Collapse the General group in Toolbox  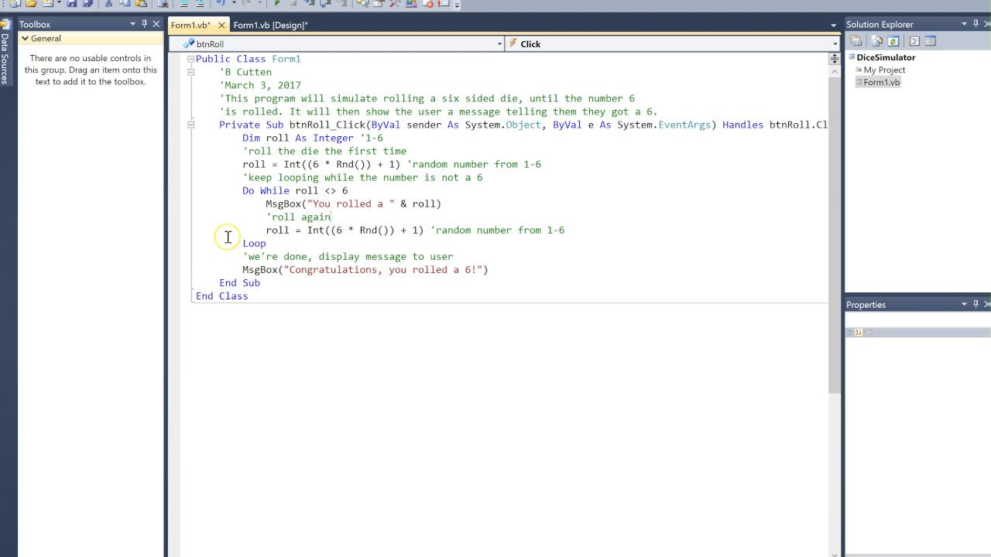[25, 38]
